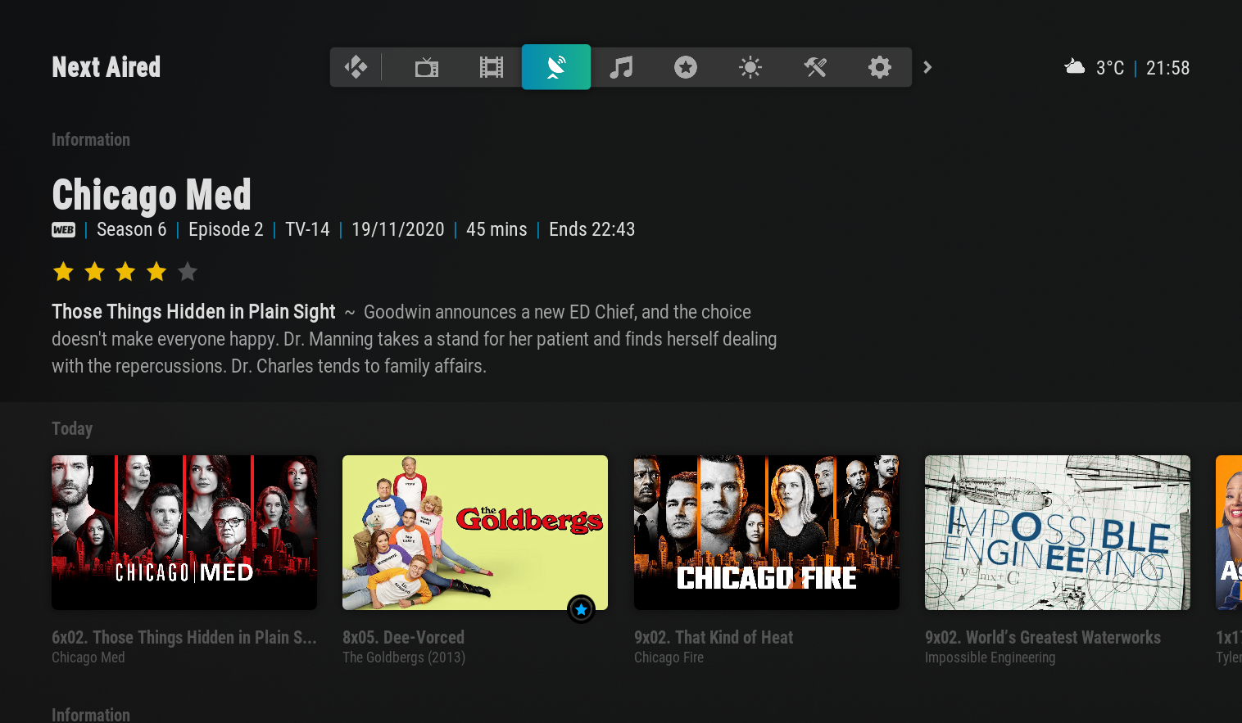Click the 'Ends 22:43' label
This screenshot has width=1242, height=723.
(x=592, y=229)
